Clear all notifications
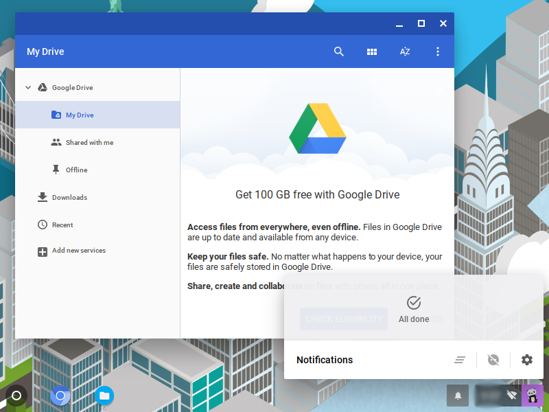The image size is (549, 412). tap(460, 360)
